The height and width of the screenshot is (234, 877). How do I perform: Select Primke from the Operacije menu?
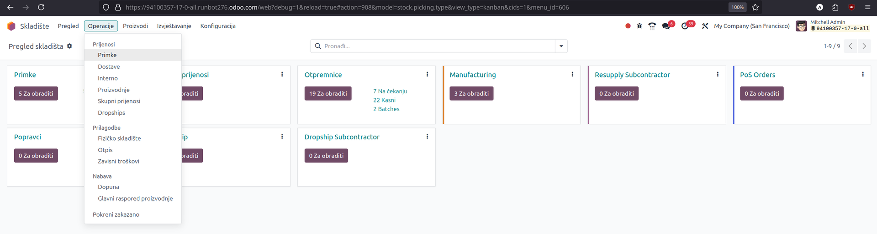107,55
